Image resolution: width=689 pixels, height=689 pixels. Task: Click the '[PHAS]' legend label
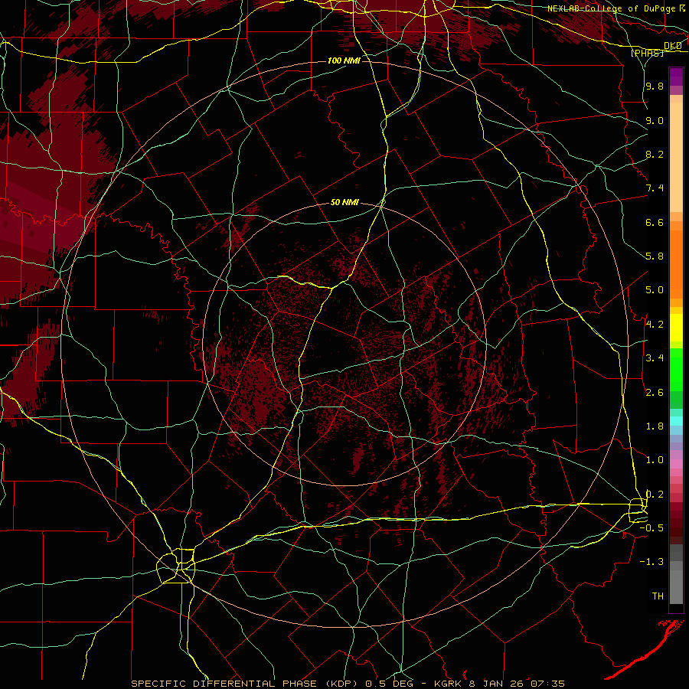(647, 53)
